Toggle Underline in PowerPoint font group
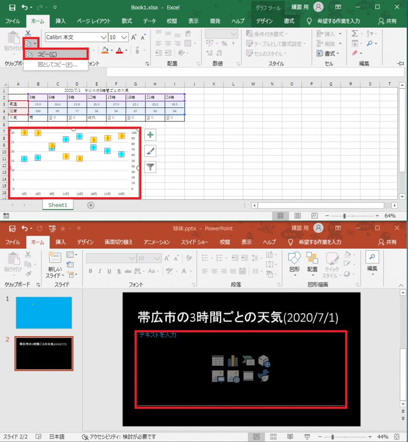The width and height of the screenshot is (408, 442). tap(109, 271)
